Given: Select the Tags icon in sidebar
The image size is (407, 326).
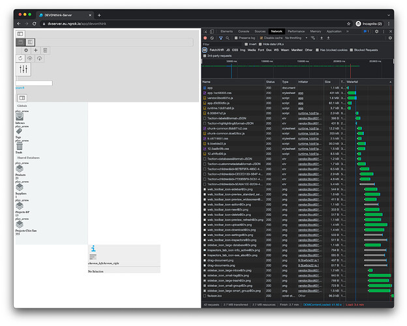Looking at the screenshot, I should click(20, 131).
